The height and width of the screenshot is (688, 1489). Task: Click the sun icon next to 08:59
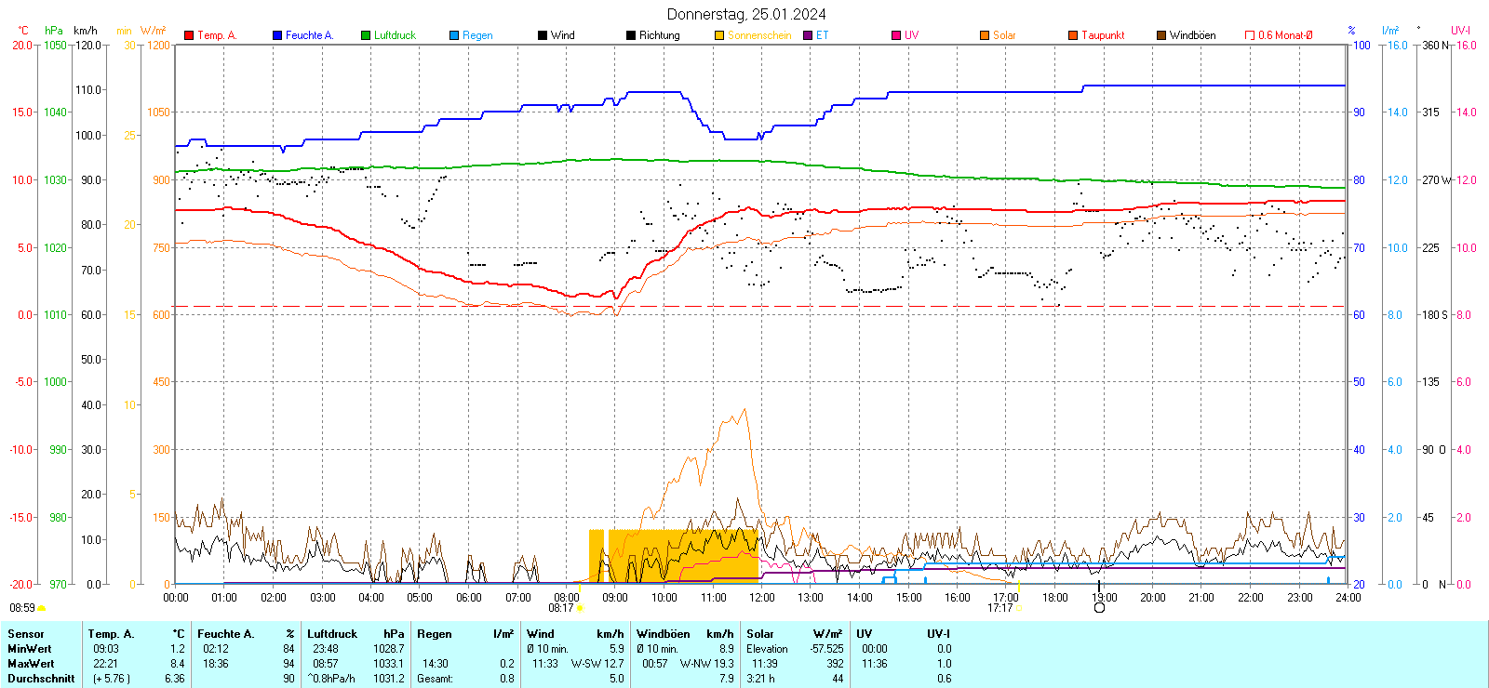pos(42,608)
